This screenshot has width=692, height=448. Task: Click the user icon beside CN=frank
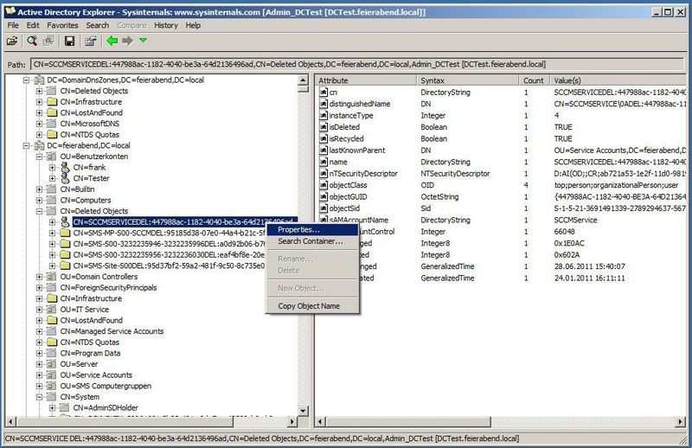[x=66, y=167]
